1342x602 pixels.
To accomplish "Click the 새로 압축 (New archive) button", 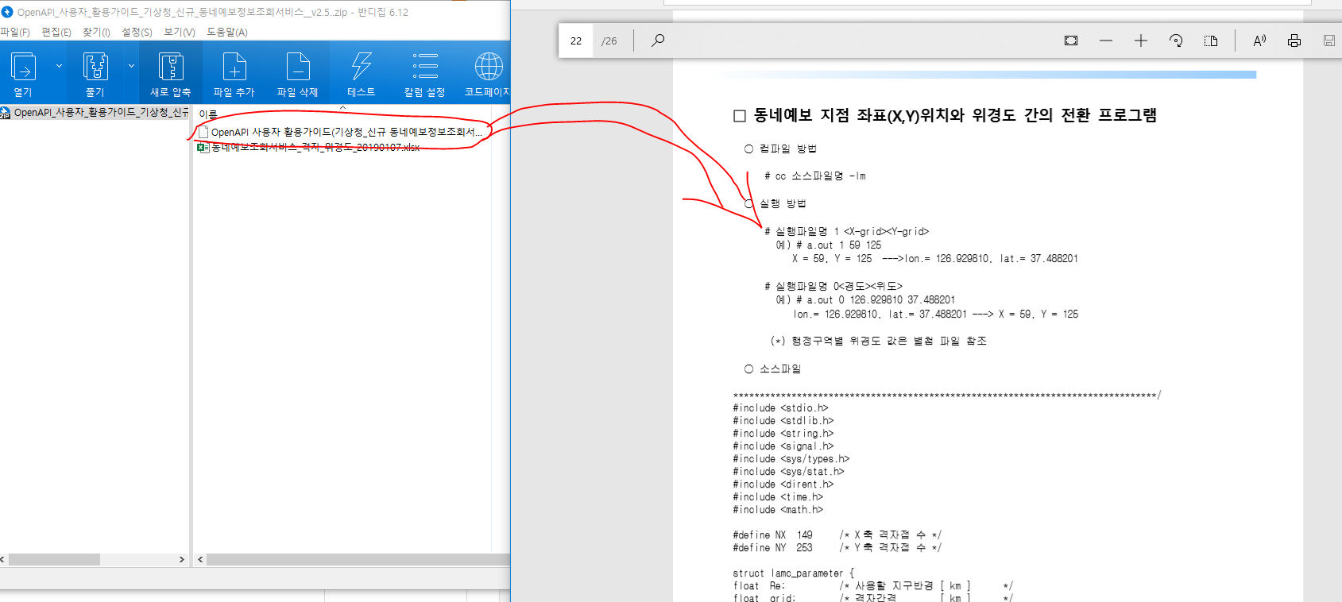I will tap(171, 74).
